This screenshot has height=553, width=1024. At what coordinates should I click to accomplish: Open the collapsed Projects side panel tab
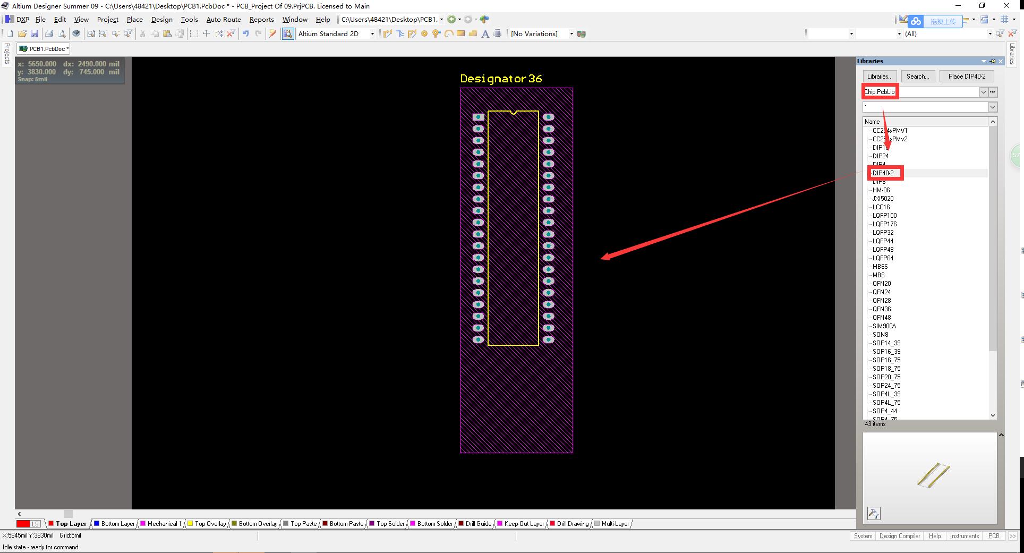(x=7, y=53)
